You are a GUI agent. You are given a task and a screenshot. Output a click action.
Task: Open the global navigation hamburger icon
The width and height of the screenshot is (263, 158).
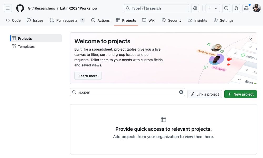8,8
